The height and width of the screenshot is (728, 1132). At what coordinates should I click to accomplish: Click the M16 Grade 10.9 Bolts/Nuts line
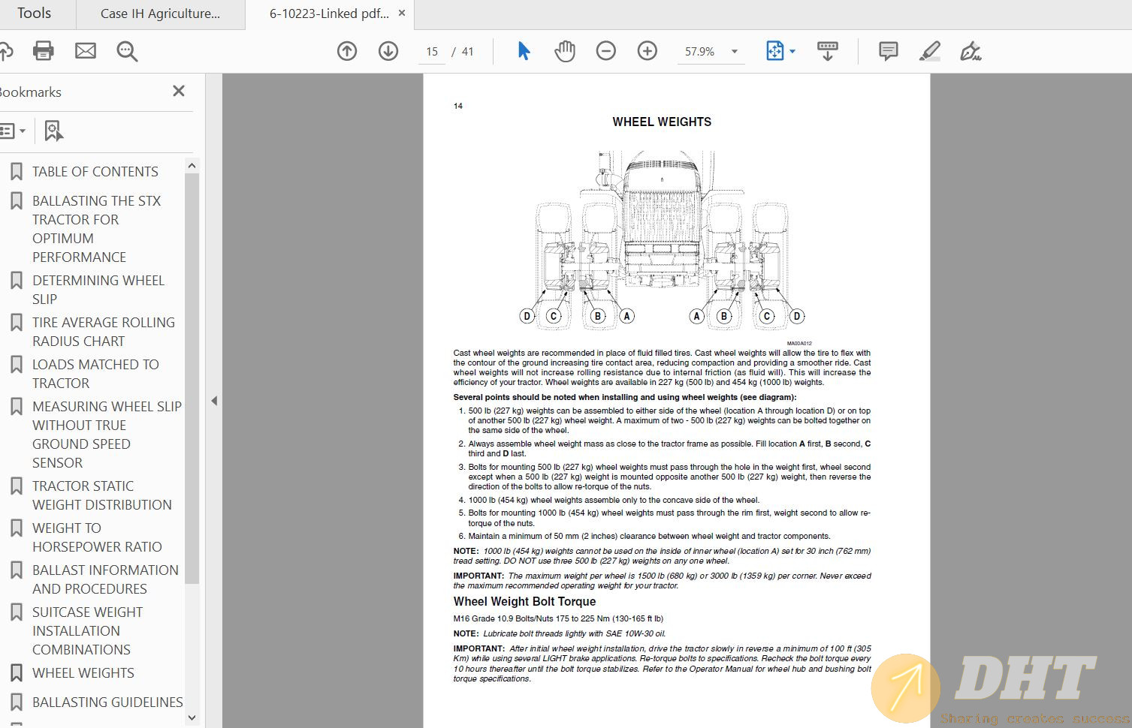(x=558, y=619)
